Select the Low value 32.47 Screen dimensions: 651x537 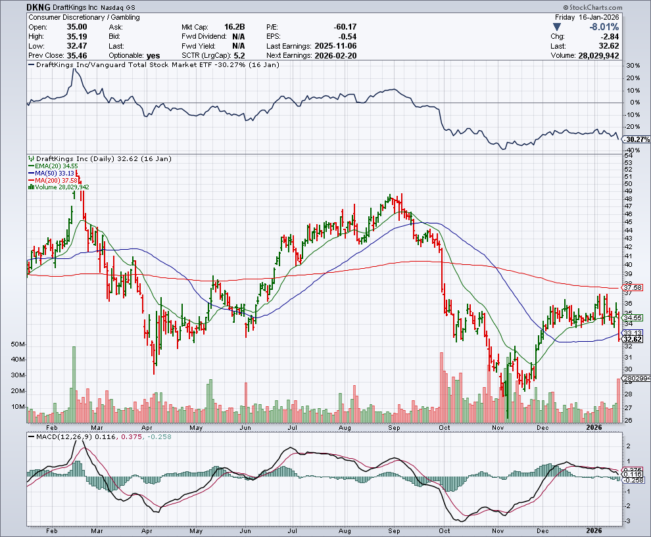tap(77, 46)
